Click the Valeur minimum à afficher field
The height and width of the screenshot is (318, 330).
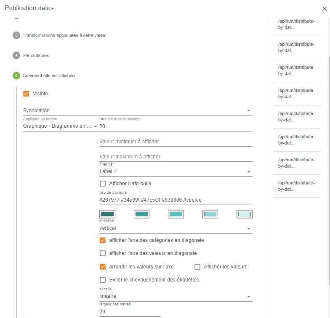click(x=176, y=142)
